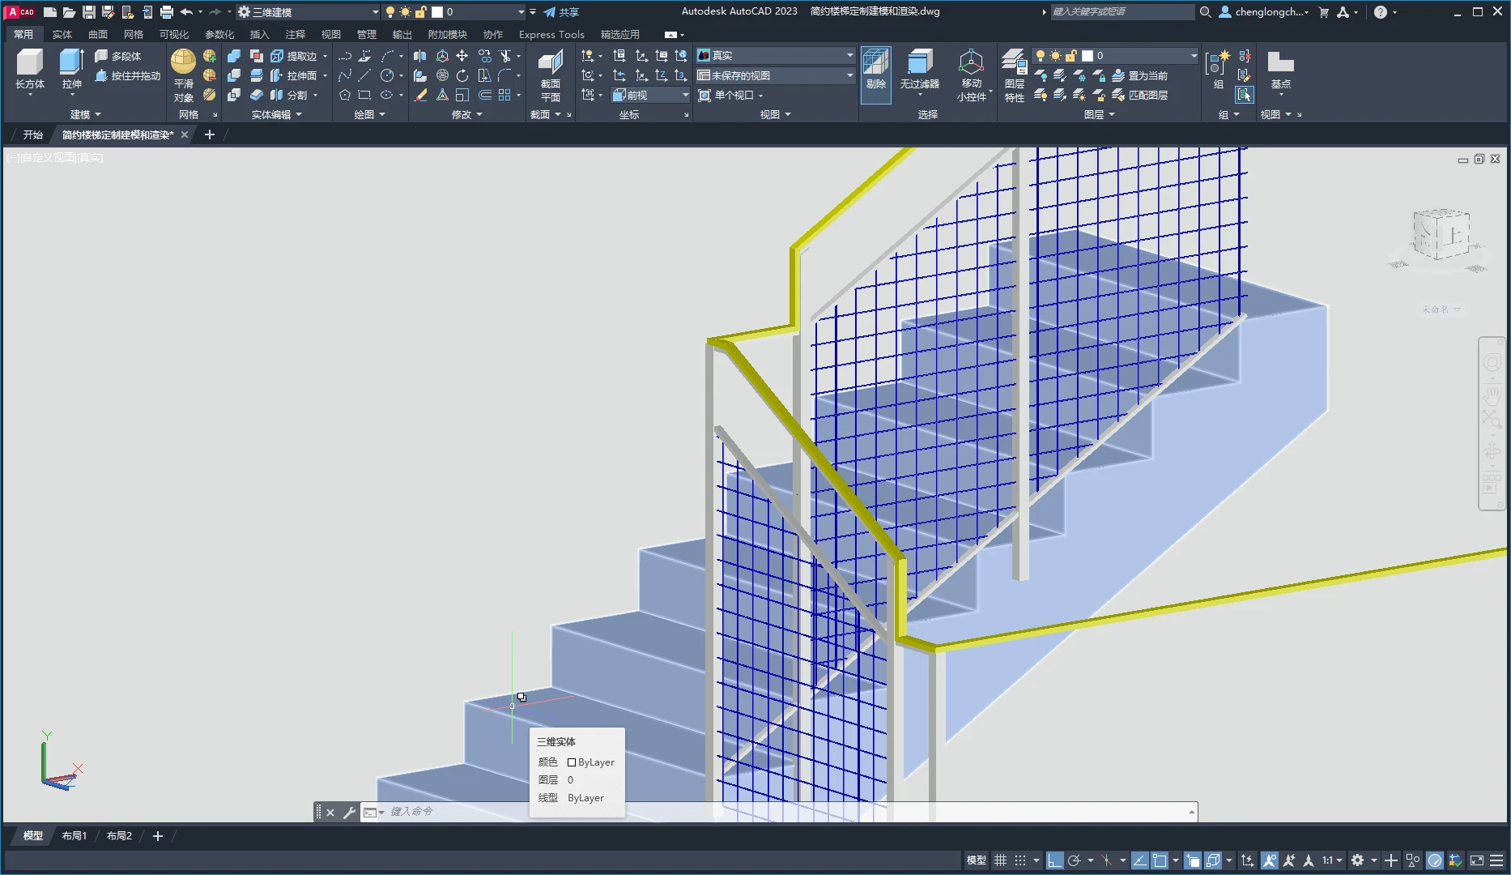Switch to the 可视化 ribbon tab
Viewport: 1511px width, 875px height.
pyautogui.click(x=173, y=34)
